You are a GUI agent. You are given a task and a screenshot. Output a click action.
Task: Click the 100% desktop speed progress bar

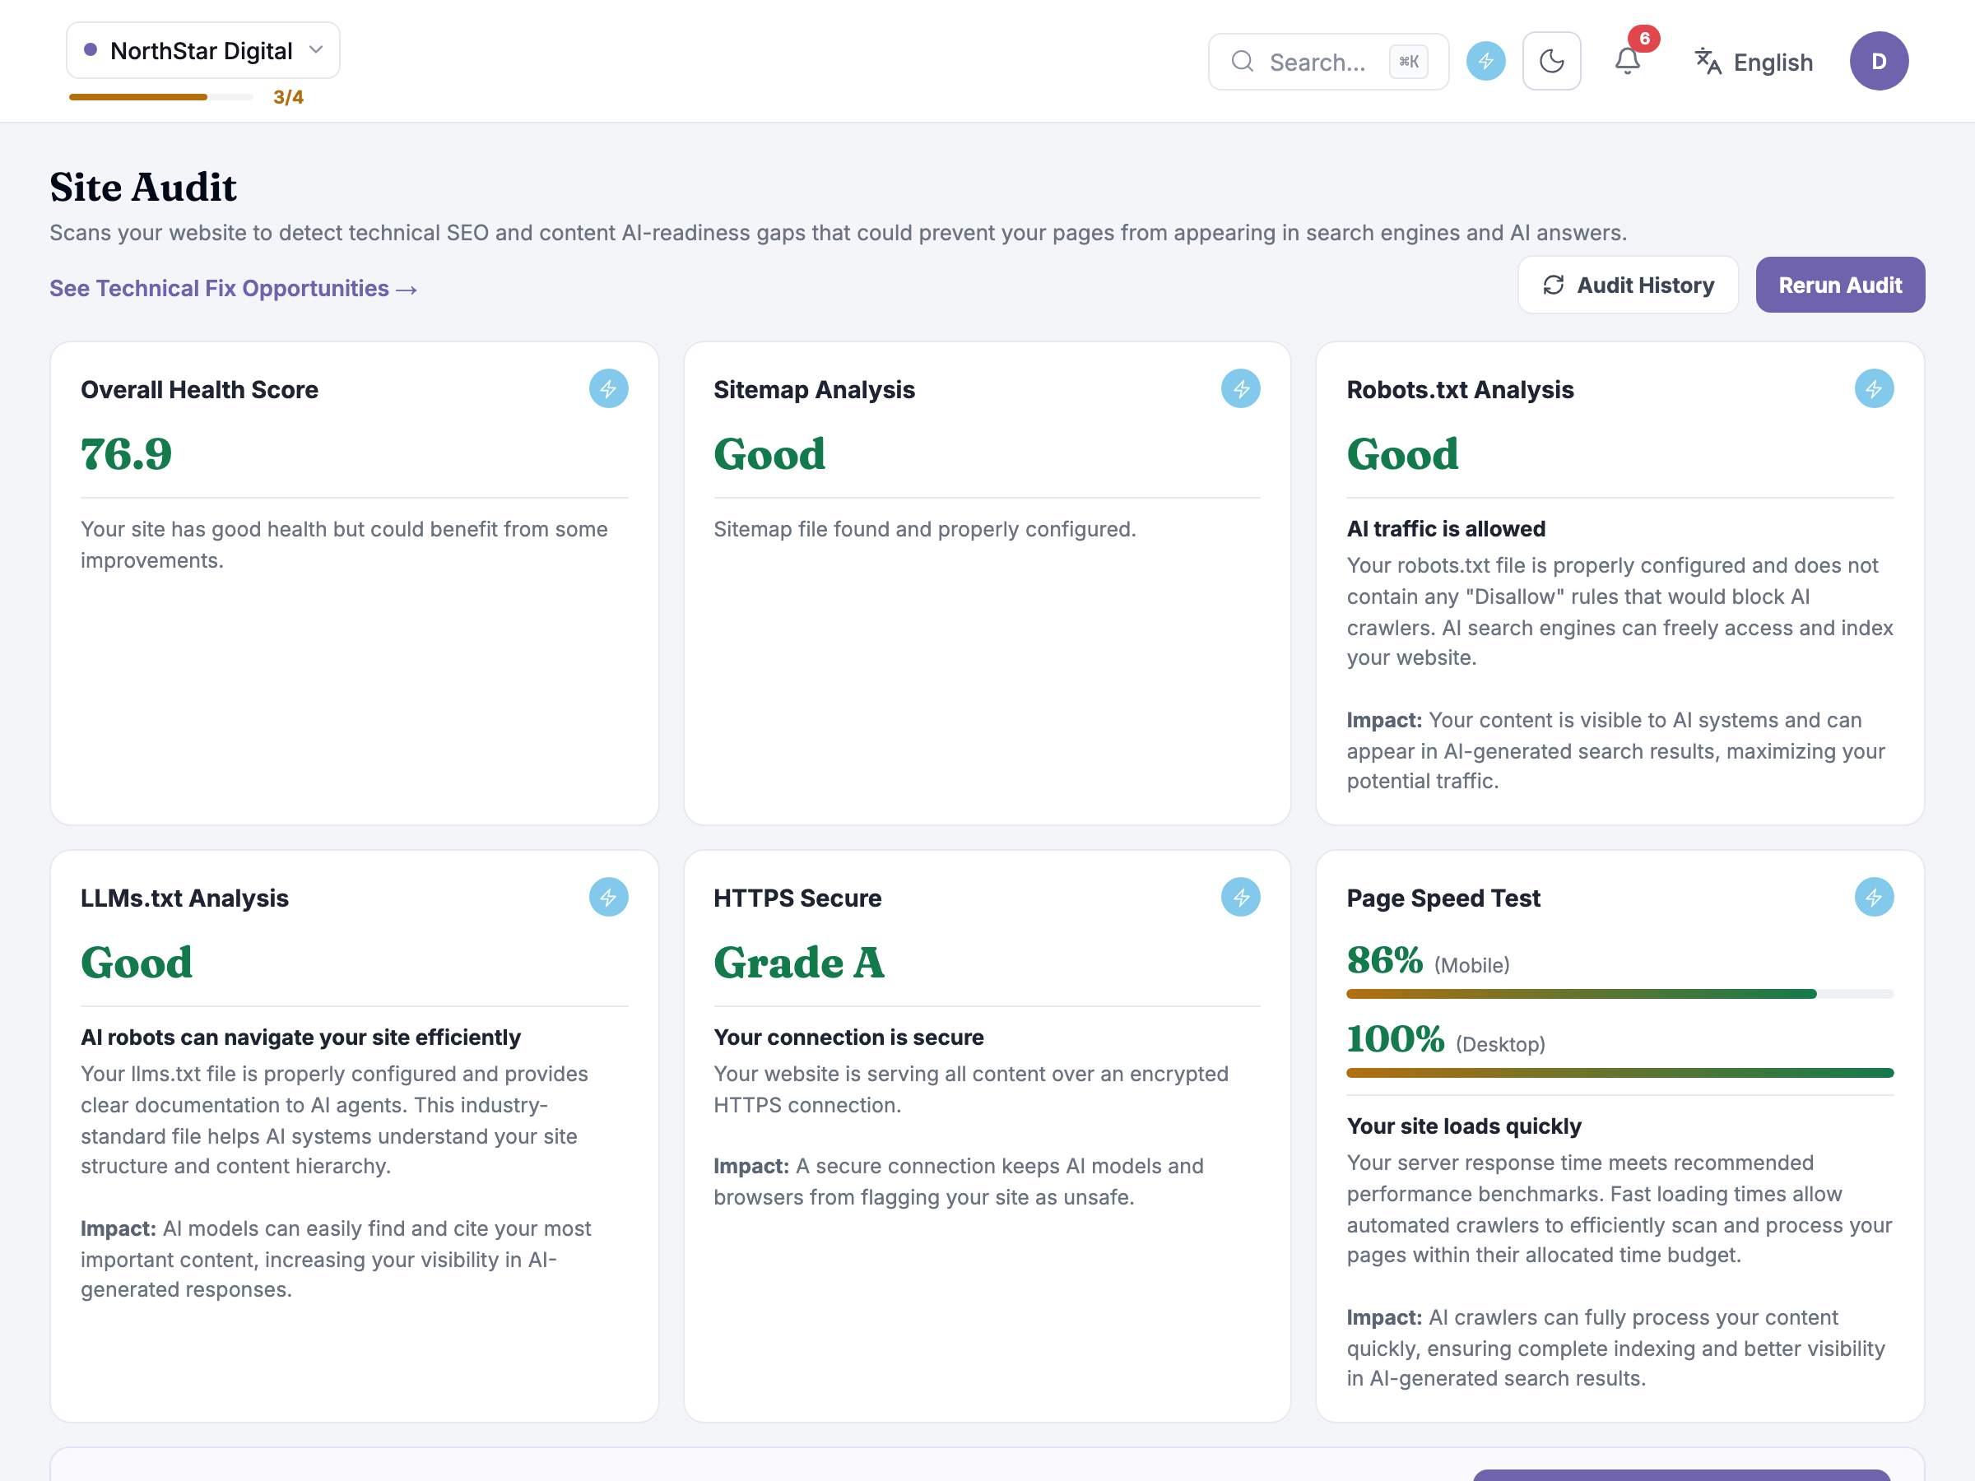click(1619, 1073)
